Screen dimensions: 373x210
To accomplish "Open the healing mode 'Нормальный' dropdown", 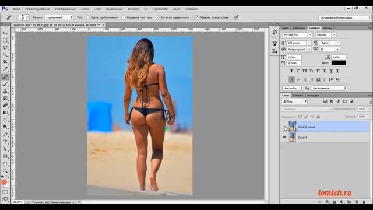I will coord(59,17).
